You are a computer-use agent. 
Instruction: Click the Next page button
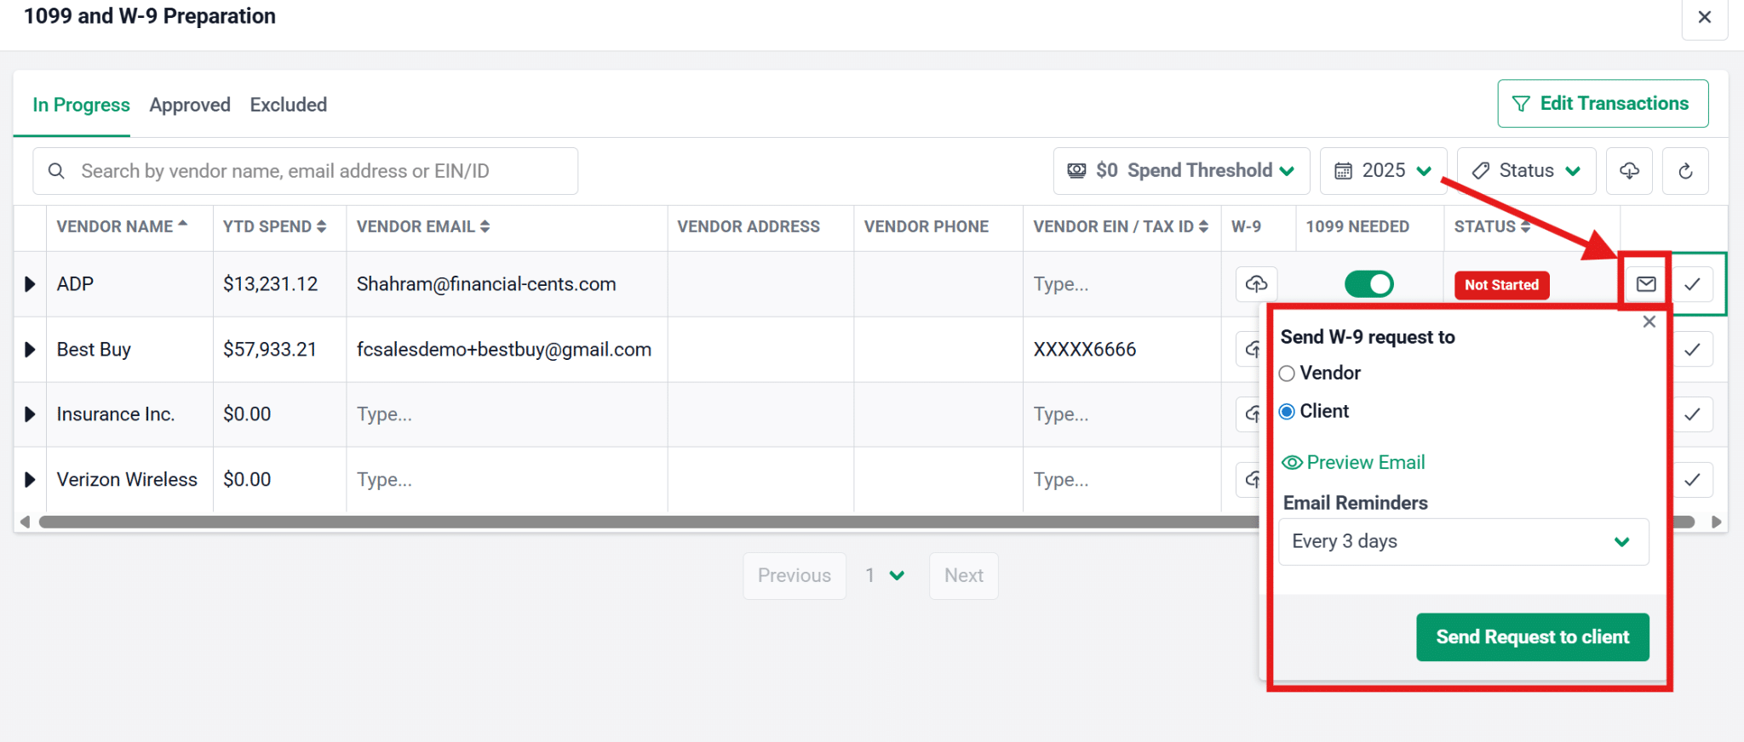click(x=964, y=576)
